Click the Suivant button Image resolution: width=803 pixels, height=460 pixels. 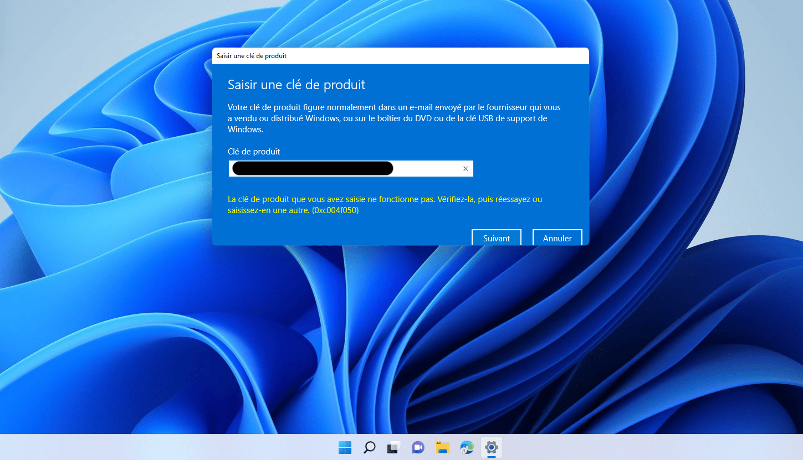pyautogui.click(x=496, y=238)
